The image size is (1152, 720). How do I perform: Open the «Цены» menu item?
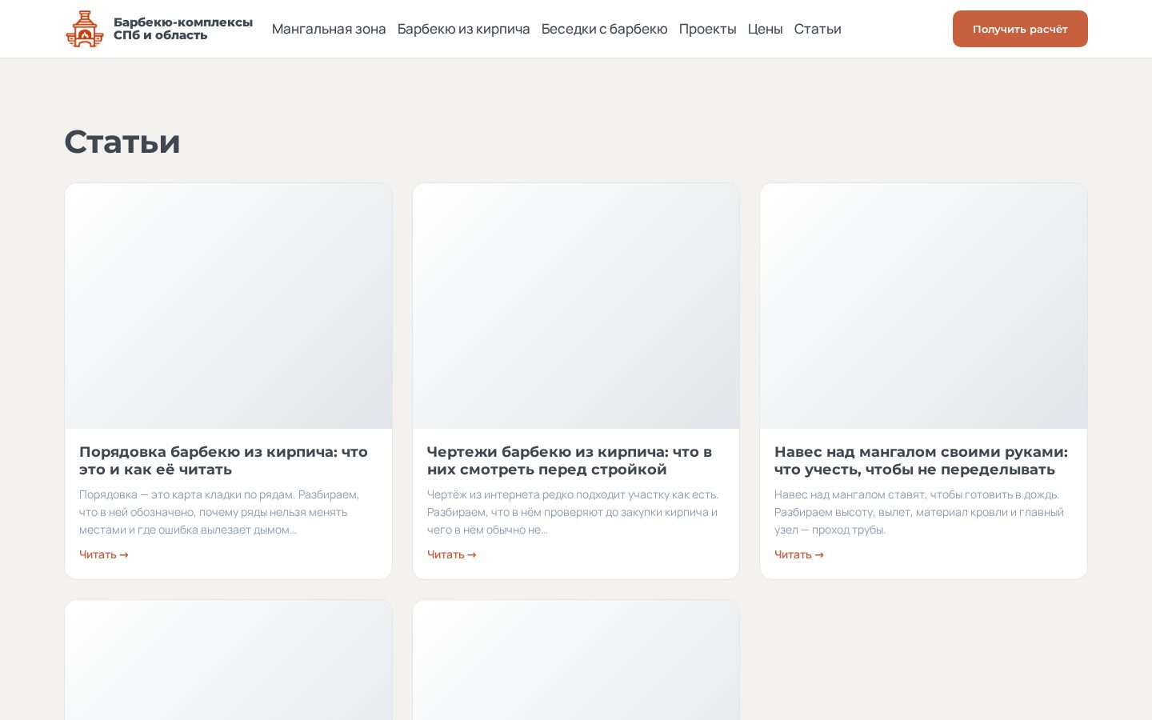[765, 29]
